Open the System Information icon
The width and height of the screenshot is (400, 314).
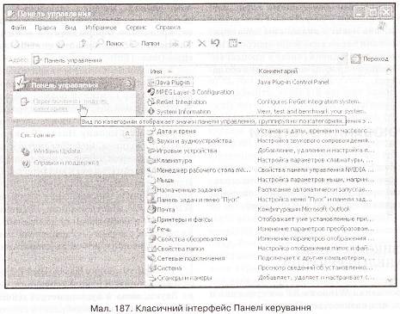pyautogui.click(x=151, y=112)
